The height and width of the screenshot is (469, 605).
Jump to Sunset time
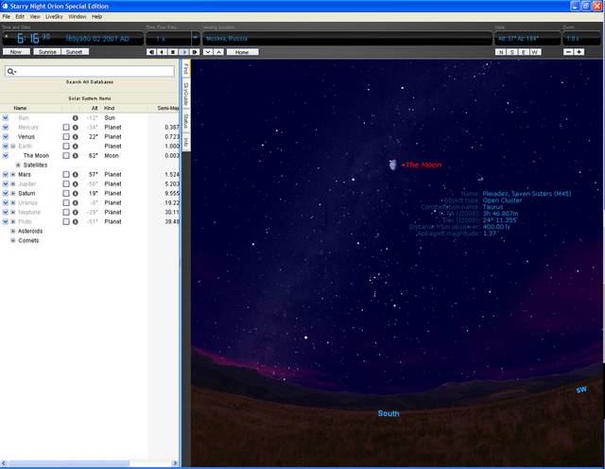(75, 52)
